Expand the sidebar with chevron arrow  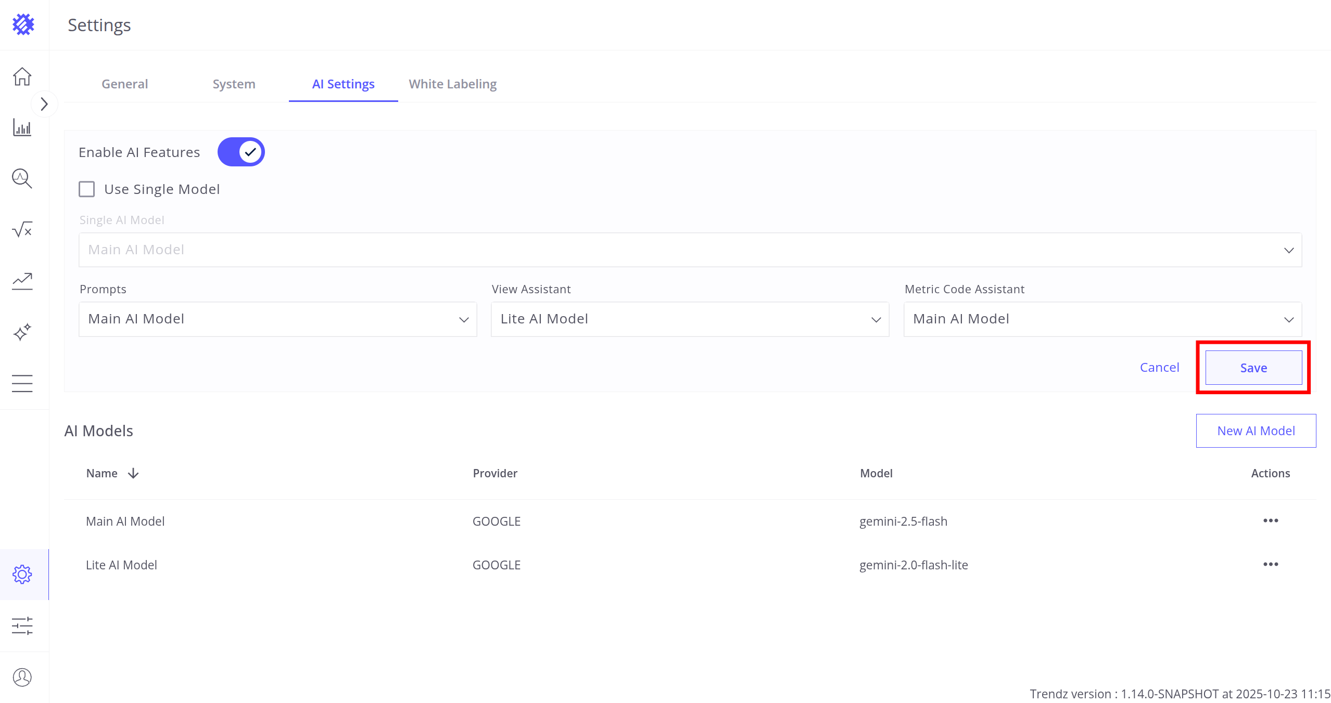(x=44, y=104)
